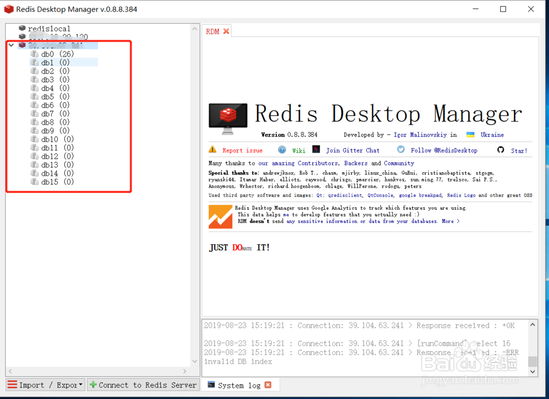Collapse the expanded server connection tree

(11, 45)
